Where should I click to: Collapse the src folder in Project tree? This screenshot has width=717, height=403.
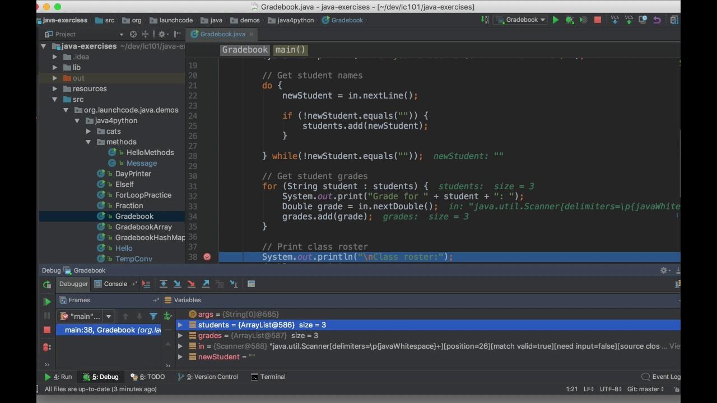coord(55,99)
